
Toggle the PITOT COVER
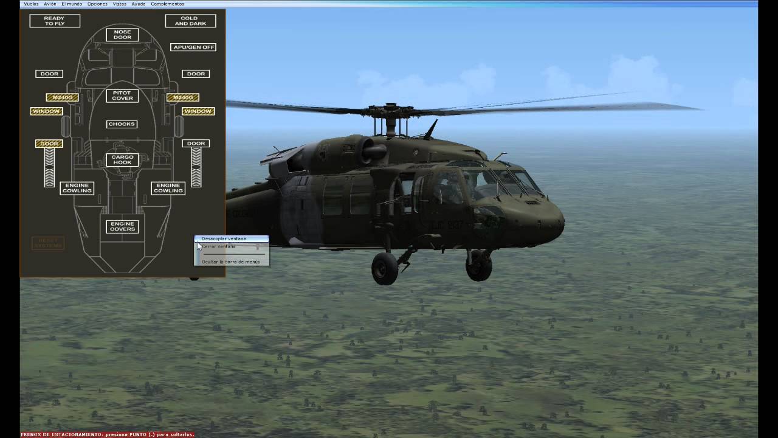click(x=122, y=96)
